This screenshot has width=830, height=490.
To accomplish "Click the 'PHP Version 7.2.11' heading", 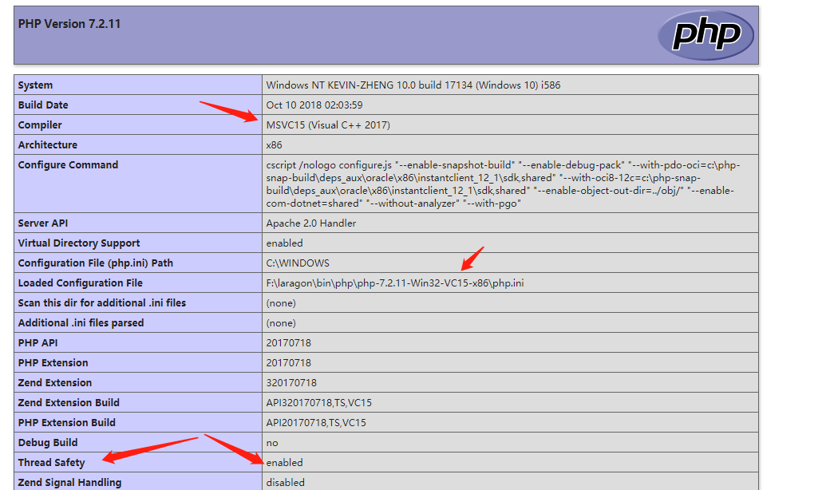I will (x=69, y=24).
